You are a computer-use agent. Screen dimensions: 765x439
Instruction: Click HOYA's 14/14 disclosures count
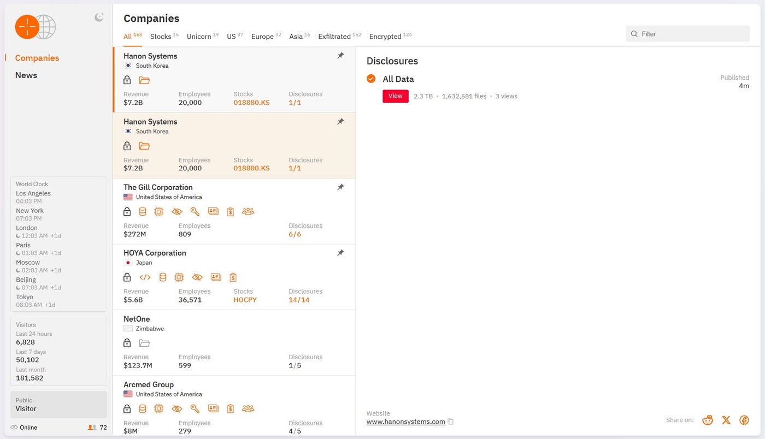(x=299, y=300)
